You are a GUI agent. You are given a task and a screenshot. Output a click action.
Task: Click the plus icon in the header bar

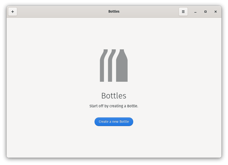[x=13, y=12]
